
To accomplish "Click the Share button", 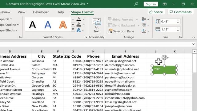I will (x=156, y=12).
